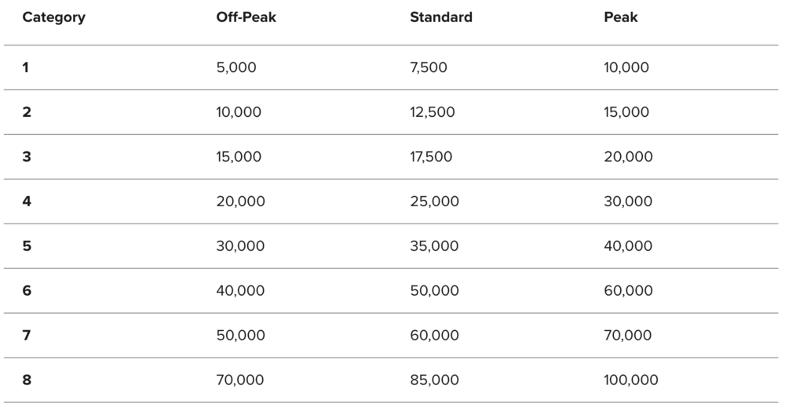Click the 5,000 Off-Peak cell

click(235, 67)
